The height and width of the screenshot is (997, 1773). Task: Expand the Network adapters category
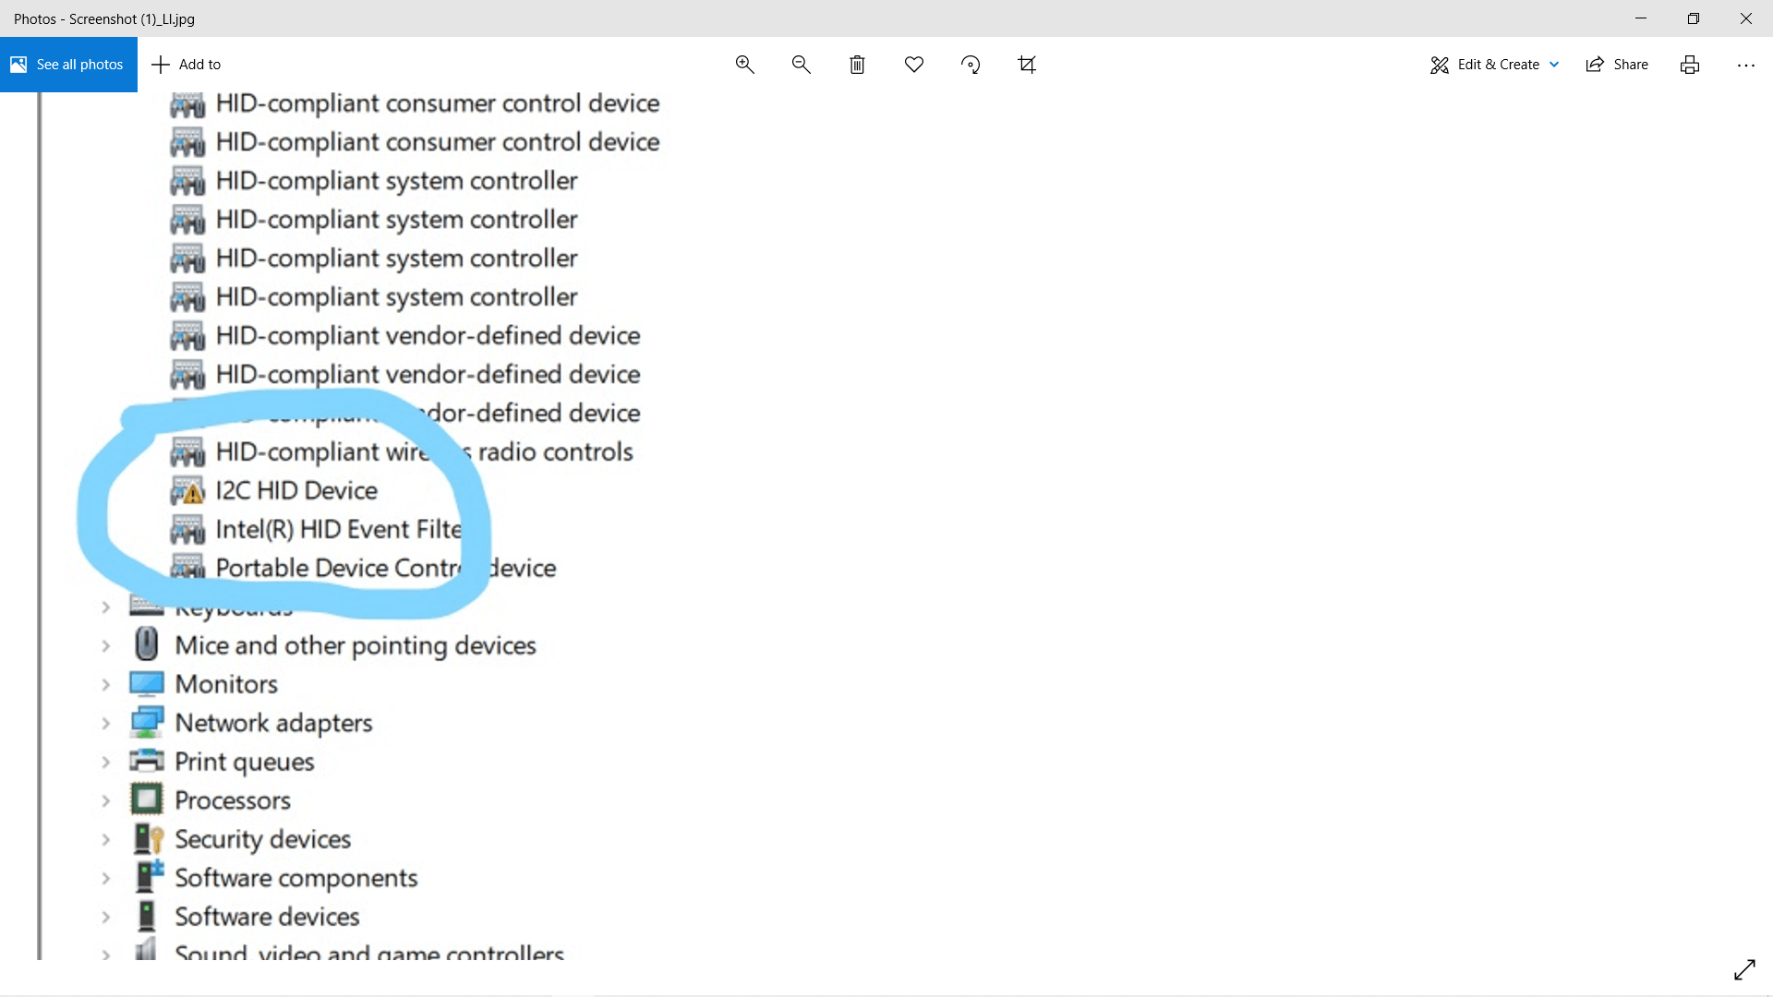[106, 723]
